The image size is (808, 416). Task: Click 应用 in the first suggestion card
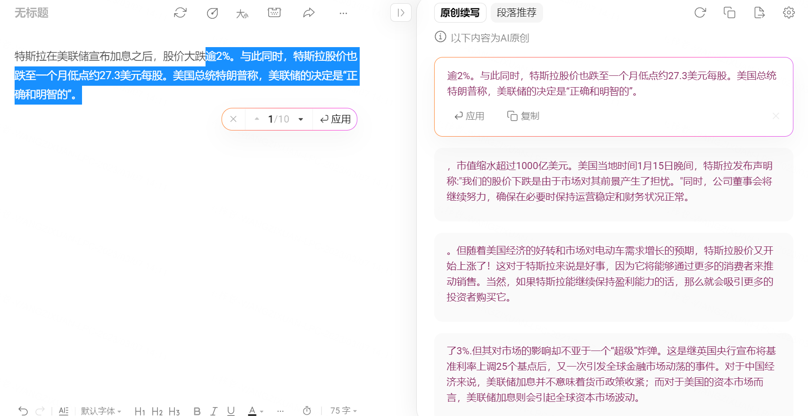[x=470, y=116]
